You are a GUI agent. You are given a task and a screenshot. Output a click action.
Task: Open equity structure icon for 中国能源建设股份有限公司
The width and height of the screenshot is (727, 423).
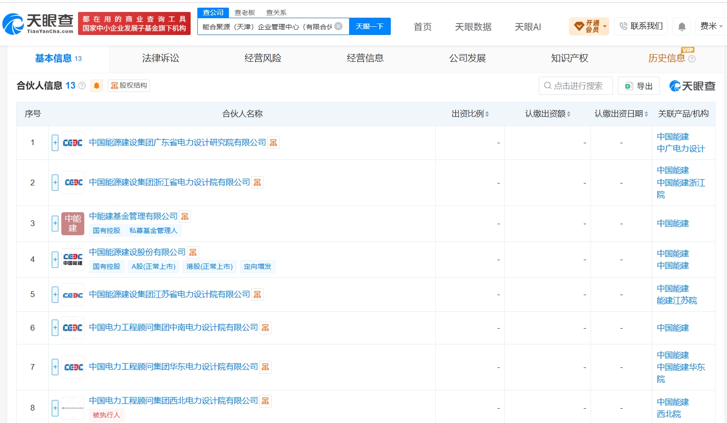tap(193, 252)
